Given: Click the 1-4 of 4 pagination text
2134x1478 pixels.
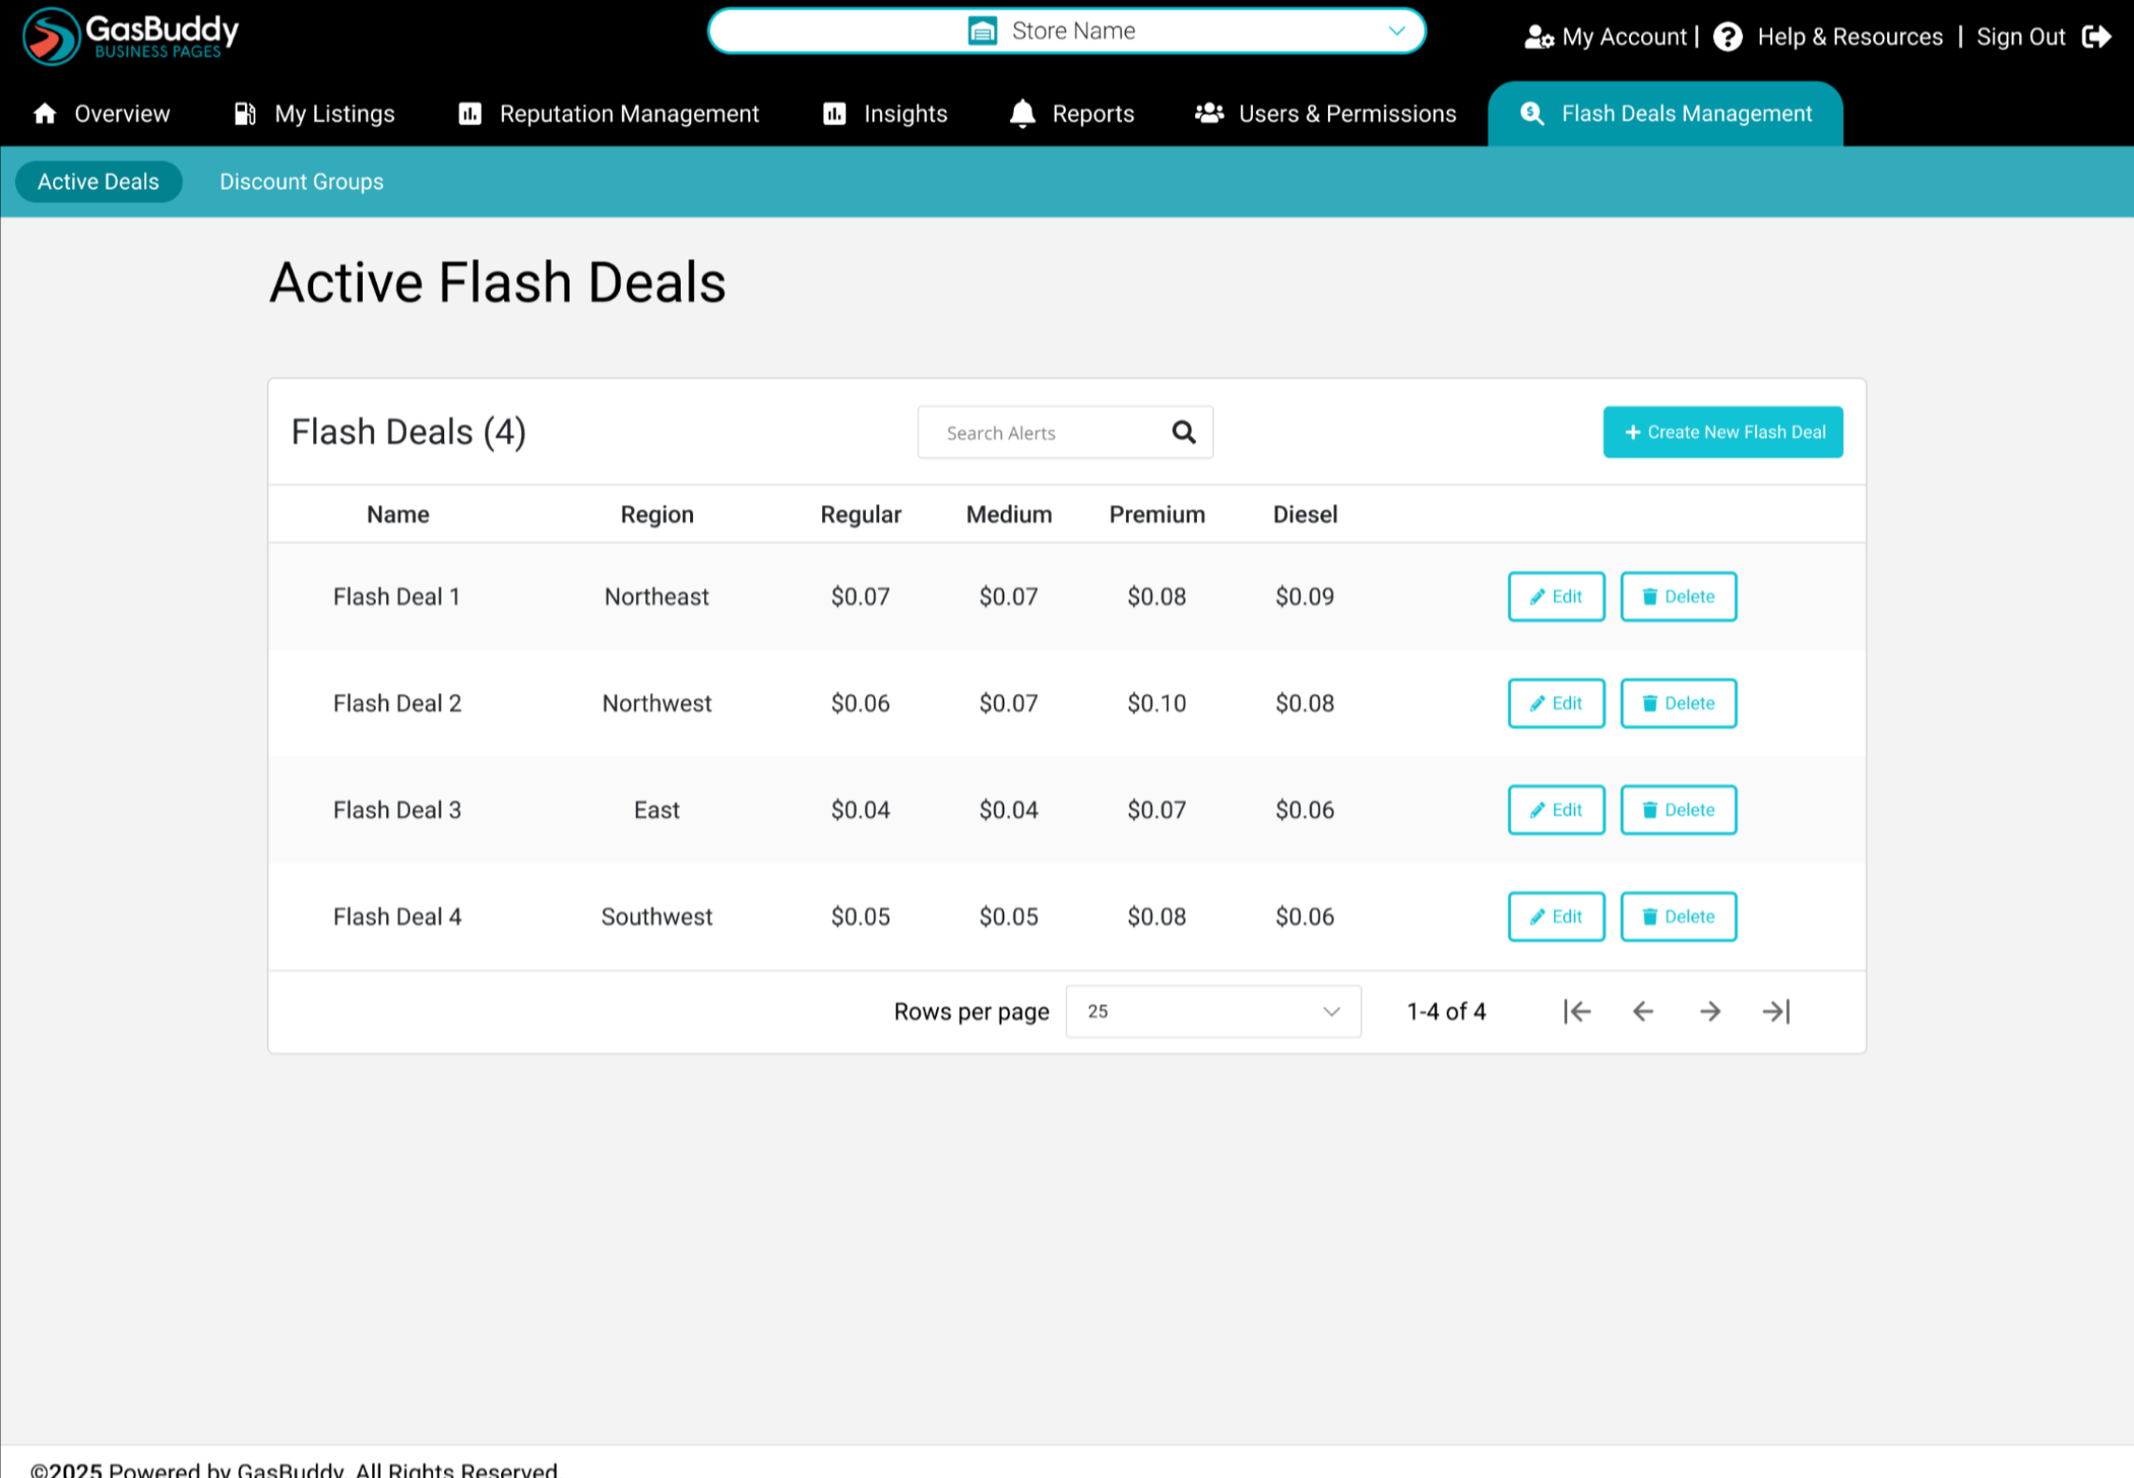Looking at the screenshot, I should pyautogui.click(x=1446, y=1012).
